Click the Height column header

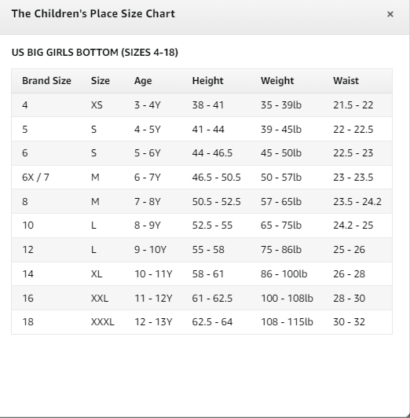(208, 81)
